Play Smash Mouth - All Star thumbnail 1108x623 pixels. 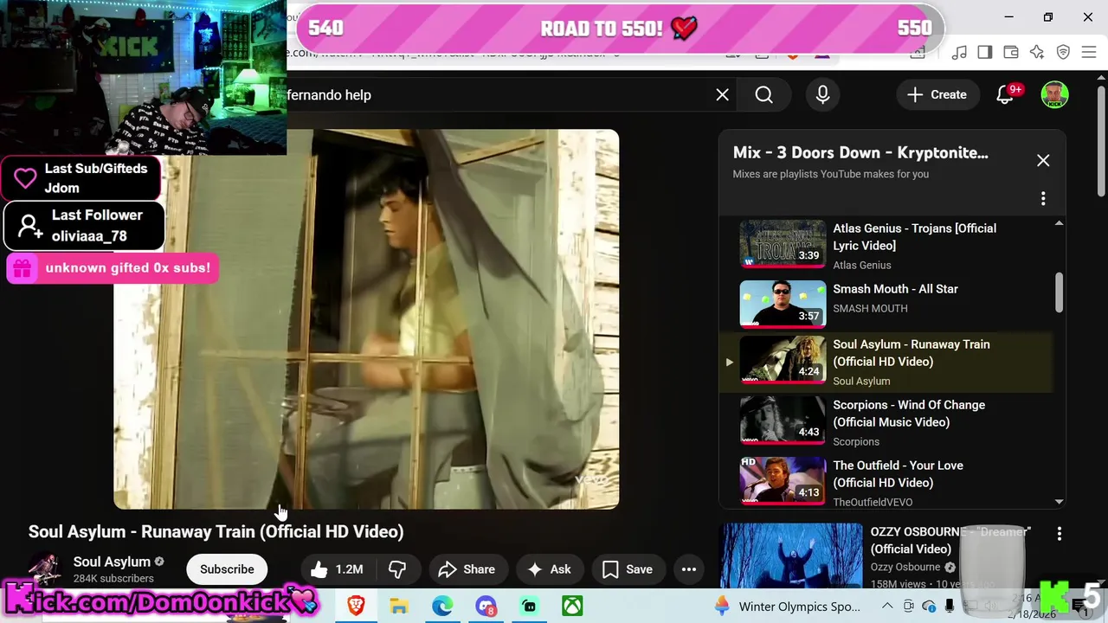point(783,305)
